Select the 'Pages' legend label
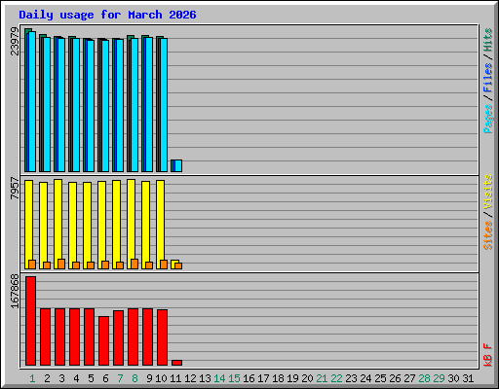 click(x=488, y=119)
